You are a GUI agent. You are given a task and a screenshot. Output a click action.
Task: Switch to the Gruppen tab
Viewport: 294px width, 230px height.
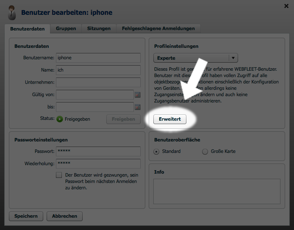(x=66, y=28)
